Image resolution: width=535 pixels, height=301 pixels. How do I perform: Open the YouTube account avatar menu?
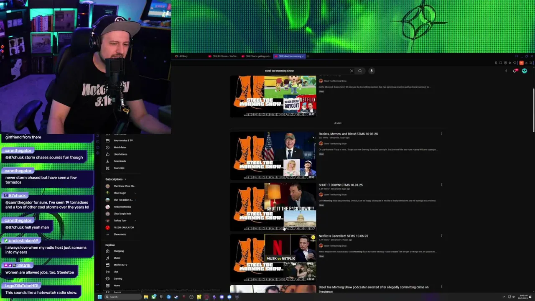click(x=524, y=71)
